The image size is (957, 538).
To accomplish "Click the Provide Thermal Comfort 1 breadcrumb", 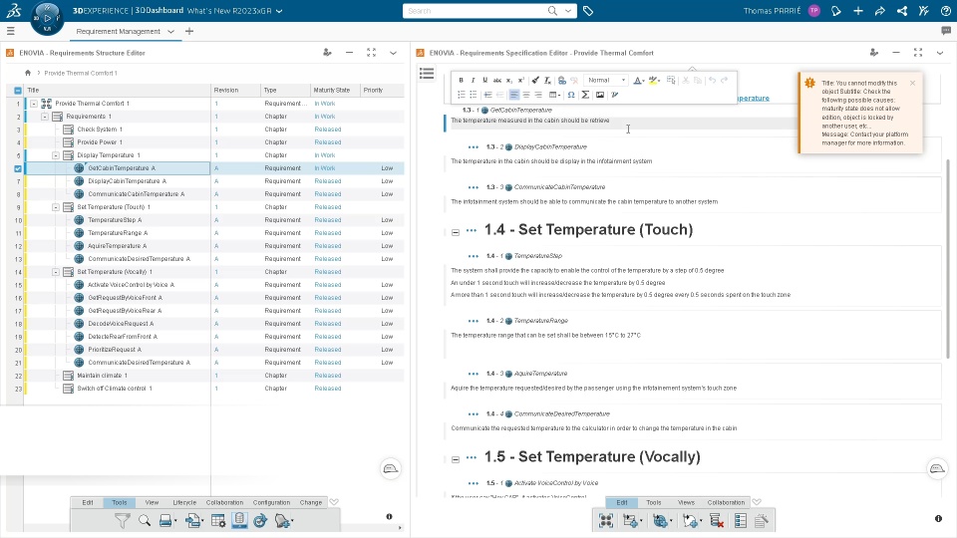I will coord(81,73).
